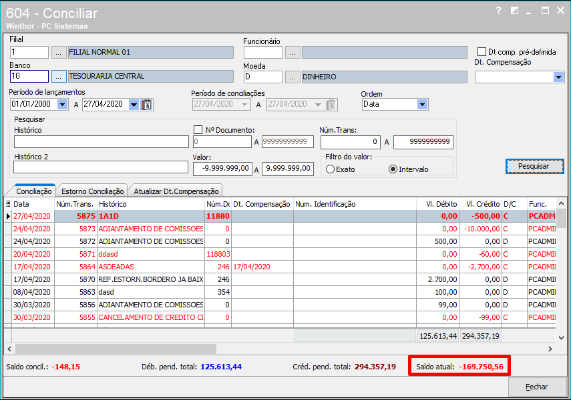Click the horizontal scrollbar thumb of the grid

point(116,349)
